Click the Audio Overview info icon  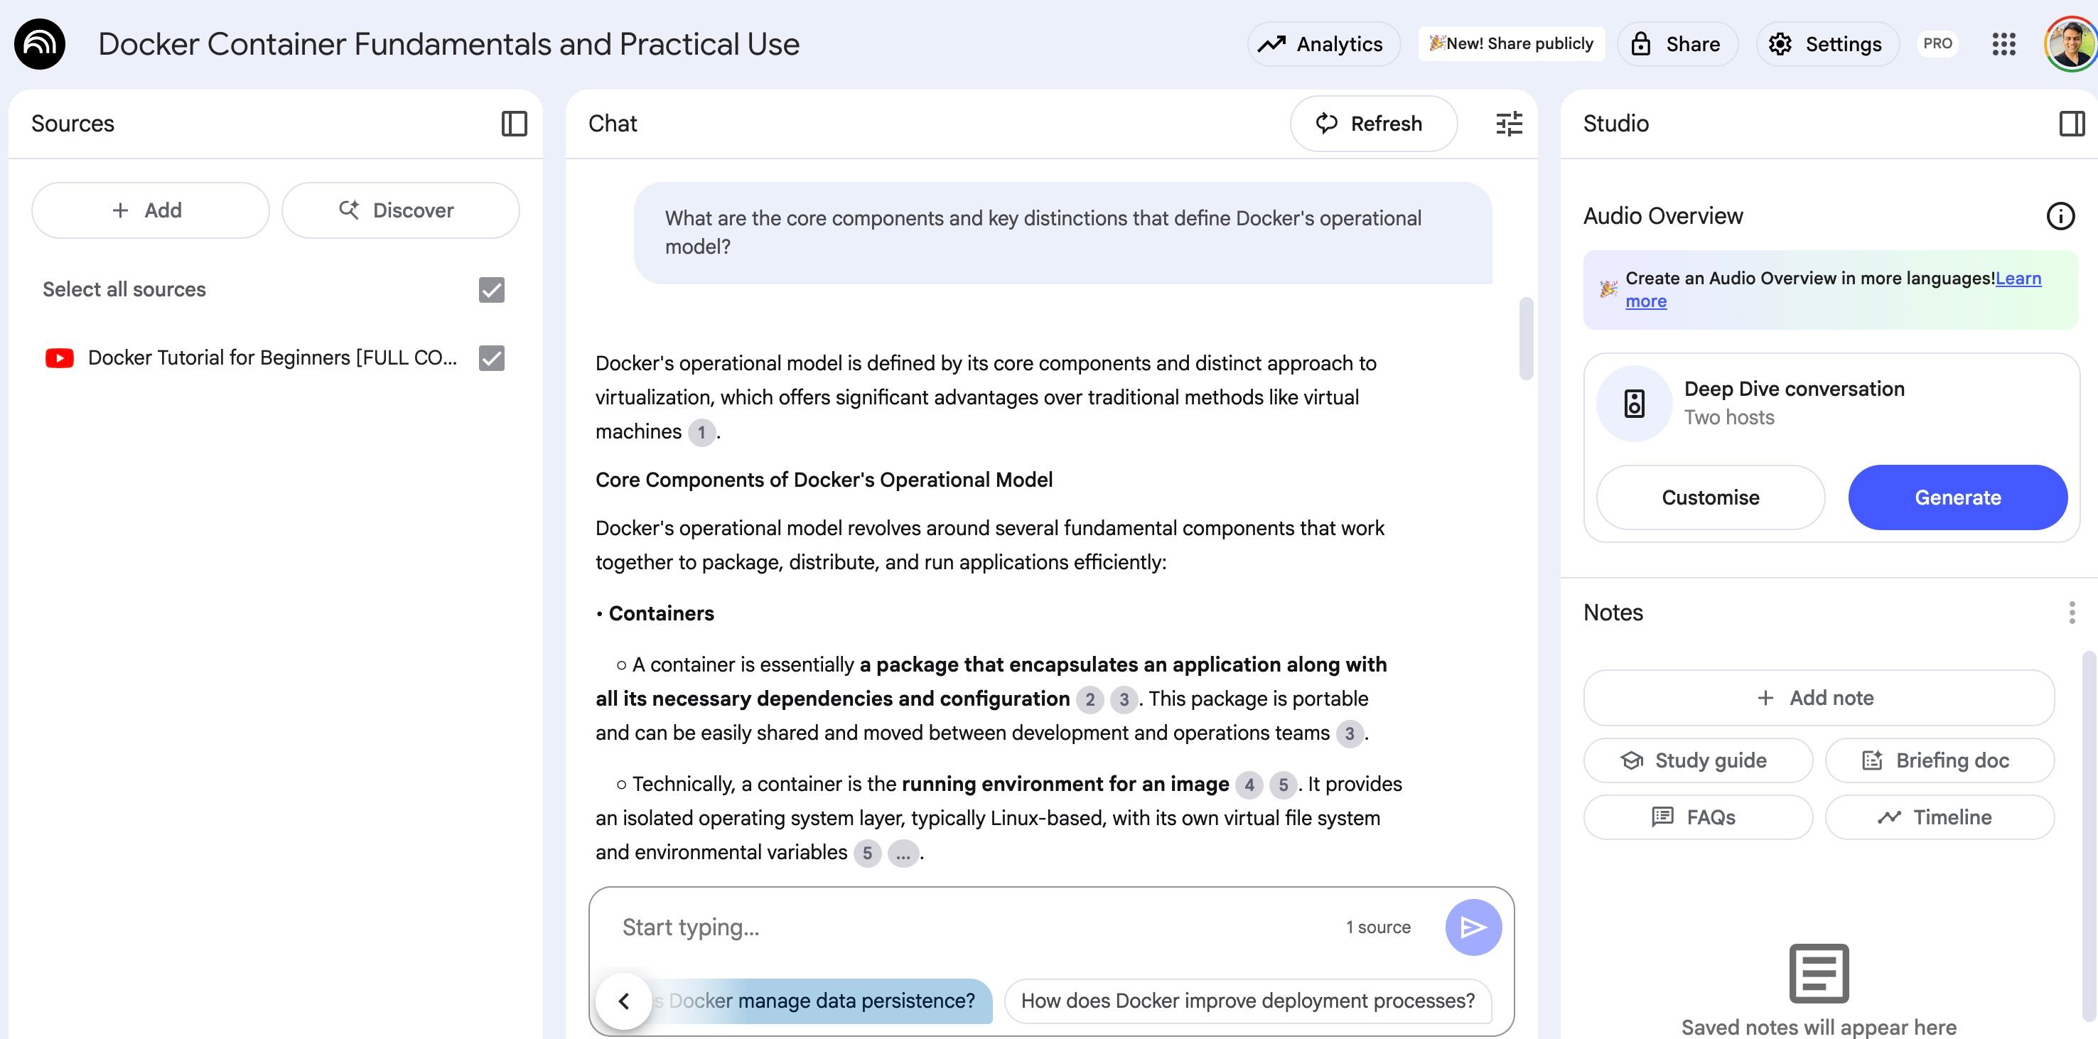pos(2060,216)
